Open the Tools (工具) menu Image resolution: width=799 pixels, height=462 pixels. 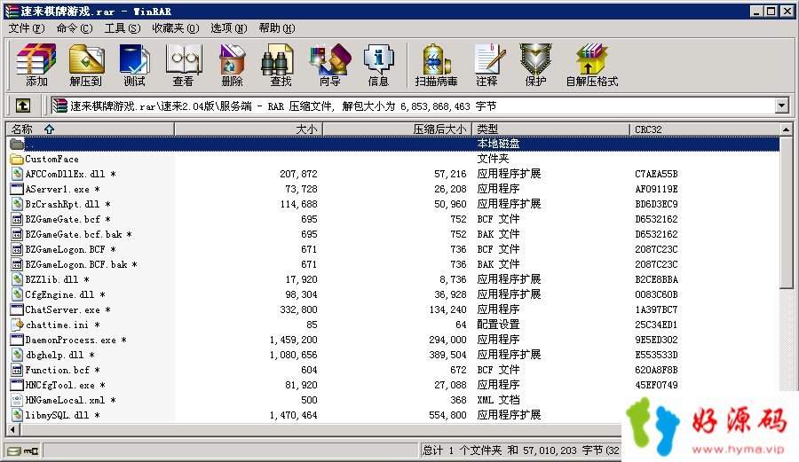click(x=123, y=28)
